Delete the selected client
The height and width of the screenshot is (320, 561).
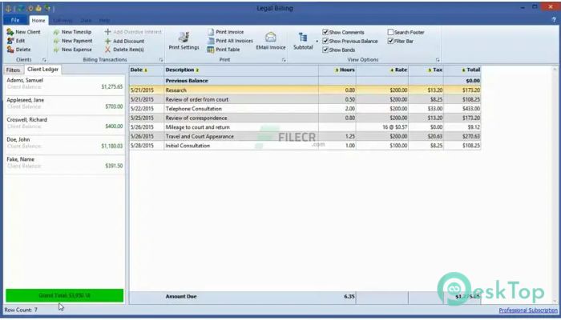[x=18, y=50]
